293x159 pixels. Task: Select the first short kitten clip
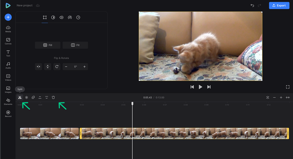click(x=49, y=133)
